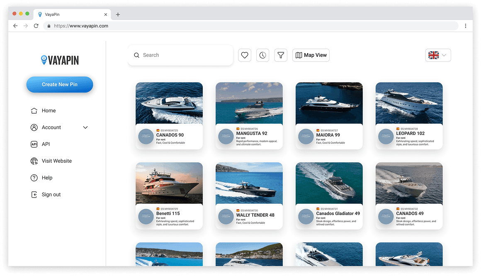This screenshot has height=276, width=481.
Task: Select the Home icon in the sidebar
Action: tap(34, 110)
